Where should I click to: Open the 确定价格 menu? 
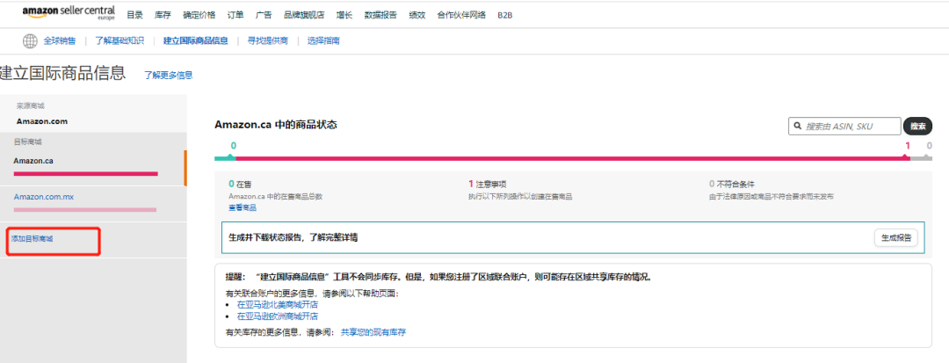click(x=199, y=15)
